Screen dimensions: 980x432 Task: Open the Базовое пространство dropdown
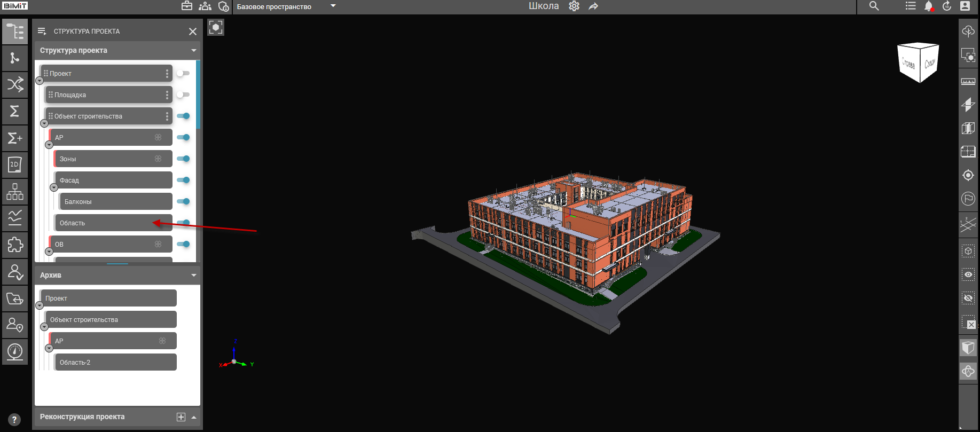tap(333, 6)
